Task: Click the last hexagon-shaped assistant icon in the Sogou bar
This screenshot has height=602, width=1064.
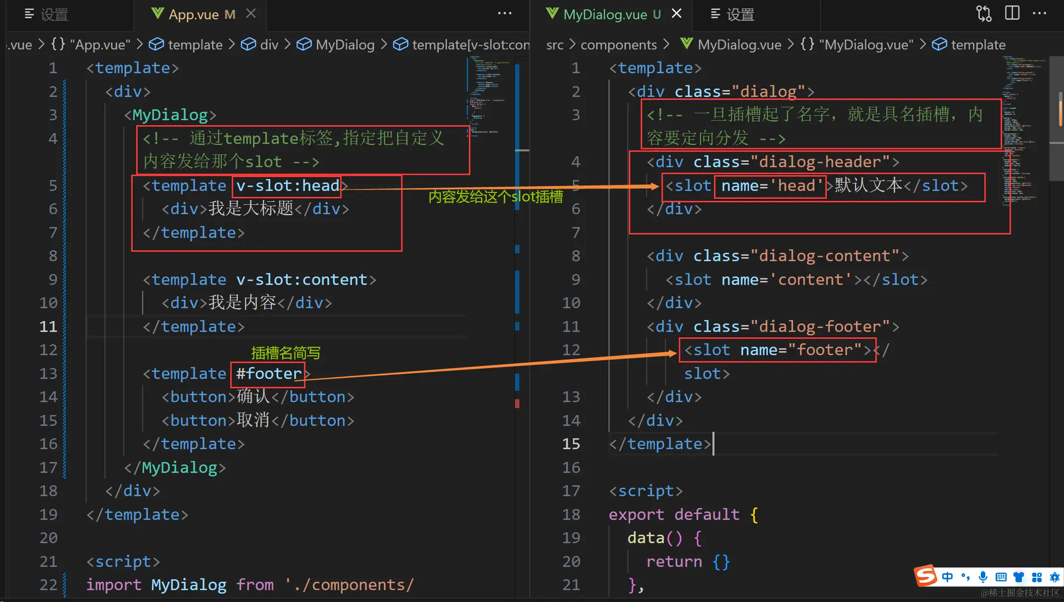Action: (1055, 577)
